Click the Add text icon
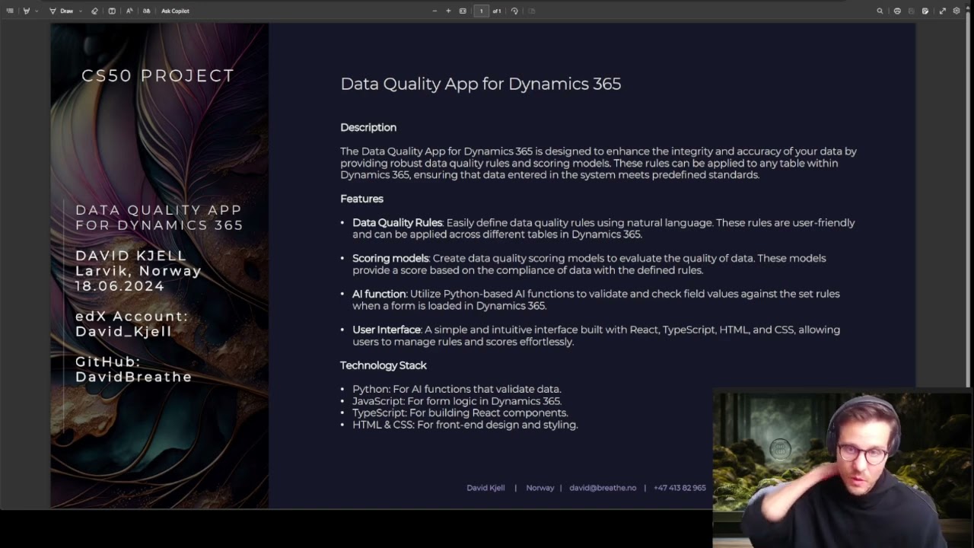974x548 pixels. coord(112,11)
